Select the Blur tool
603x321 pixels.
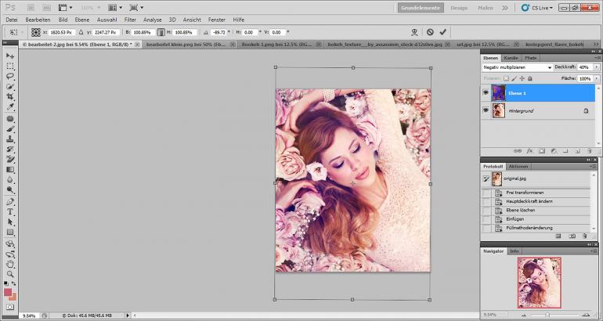pos(10,180)
